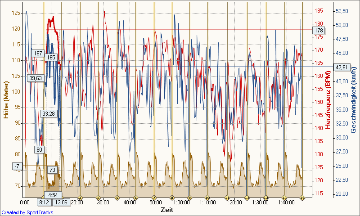Select the 4:54 selection duration label

tap(53, 195)
